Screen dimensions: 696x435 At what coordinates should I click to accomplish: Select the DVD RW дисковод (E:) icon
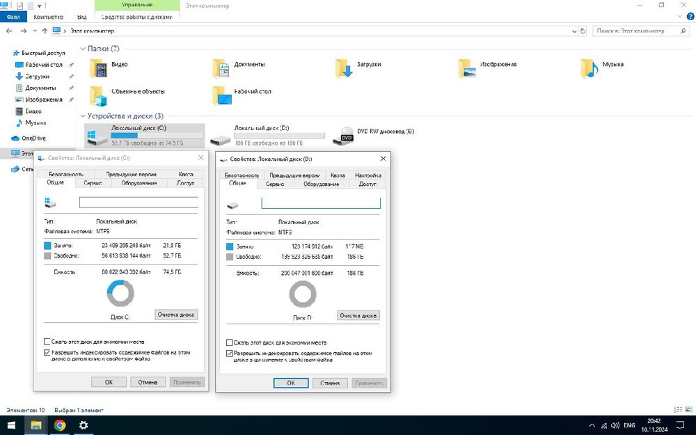point(343,136)
